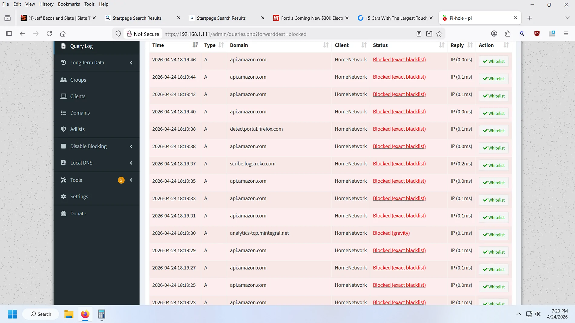Click the Donate sidebar icon
The width and height of the screenshot is (575, 323).
tap(64, 214)
